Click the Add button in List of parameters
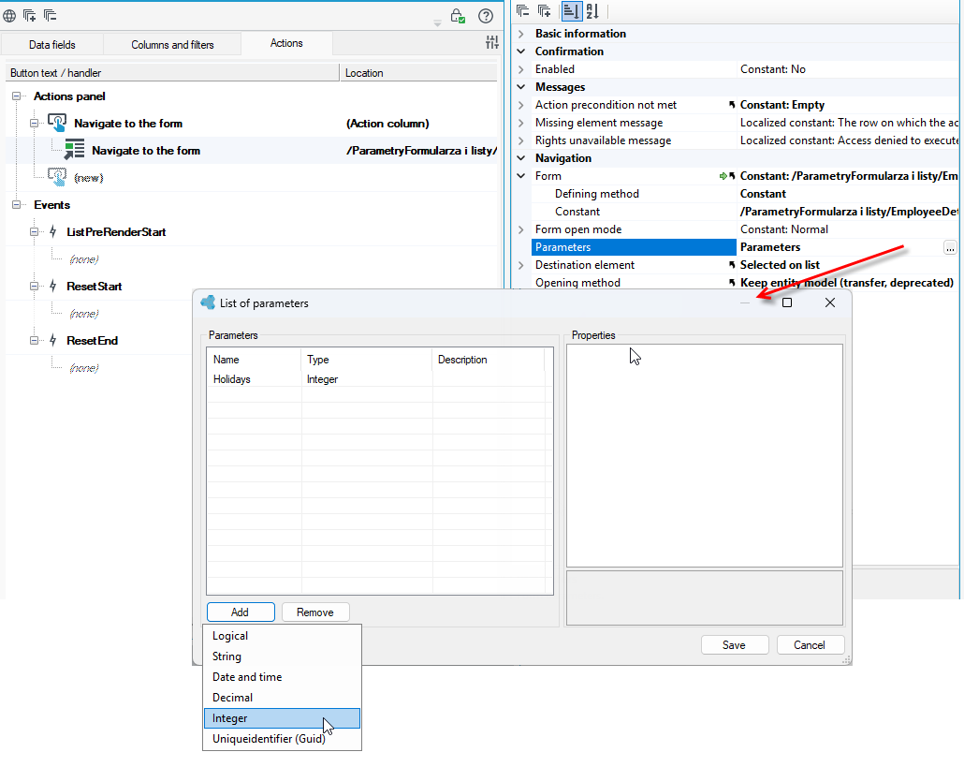Viewport: 964px width, 767px height. pos(241,612)
